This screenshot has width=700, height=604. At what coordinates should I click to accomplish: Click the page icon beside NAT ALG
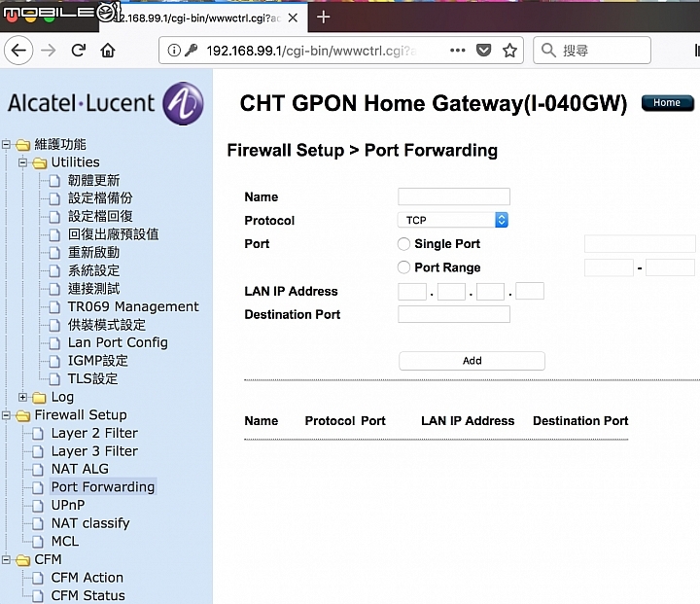click(38, 469)
